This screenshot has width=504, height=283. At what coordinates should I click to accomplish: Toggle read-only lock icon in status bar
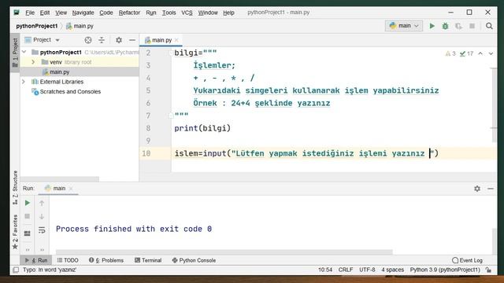point(488,270)
